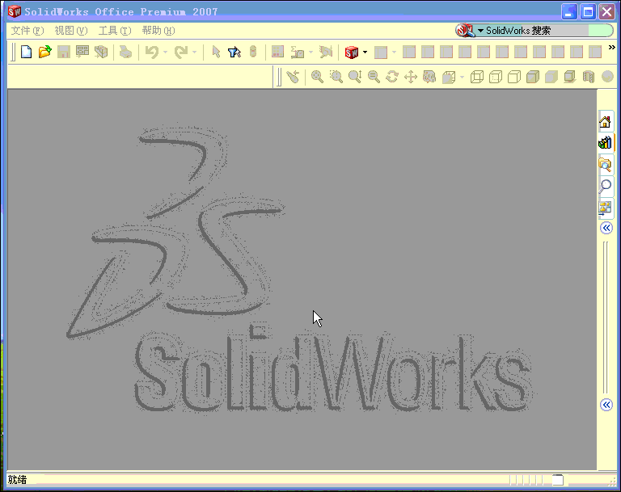Open the View Palette task pane tab
Screen dimensions: 621x492
coord(605,208)
